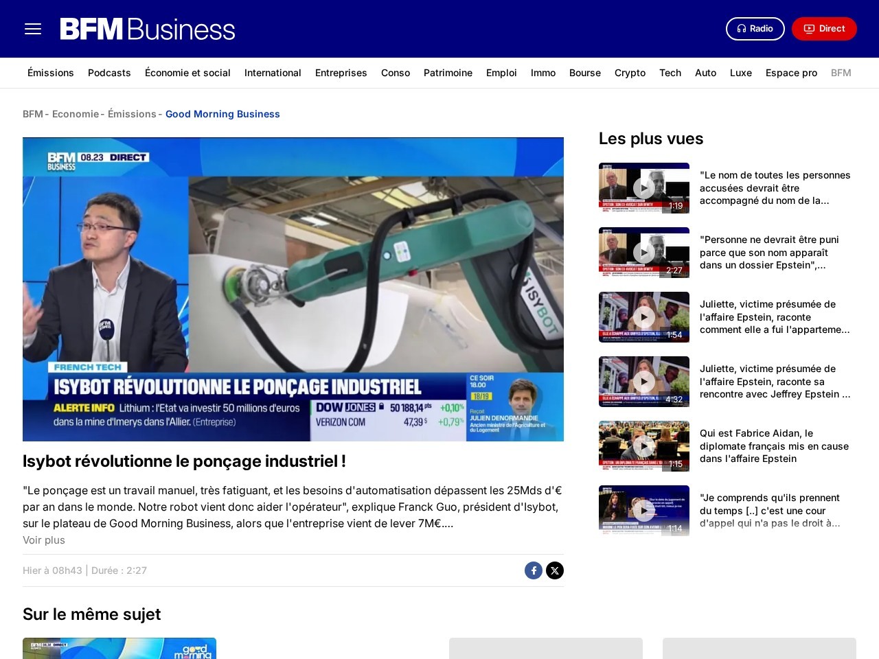Screen dimensions: 879x659
Task: Select the Tech navigation item
Action: [x=670, y=73]
